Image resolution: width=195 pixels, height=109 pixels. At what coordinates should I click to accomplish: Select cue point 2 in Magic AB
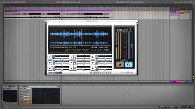coord(69,51)
